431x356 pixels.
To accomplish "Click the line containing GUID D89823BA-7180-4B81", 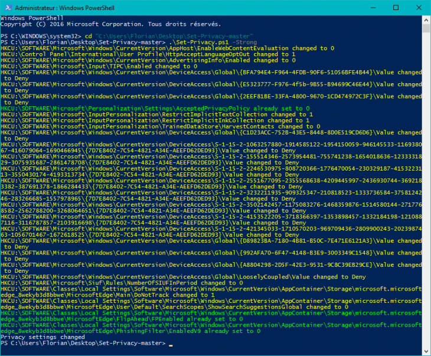I will 211,244.
